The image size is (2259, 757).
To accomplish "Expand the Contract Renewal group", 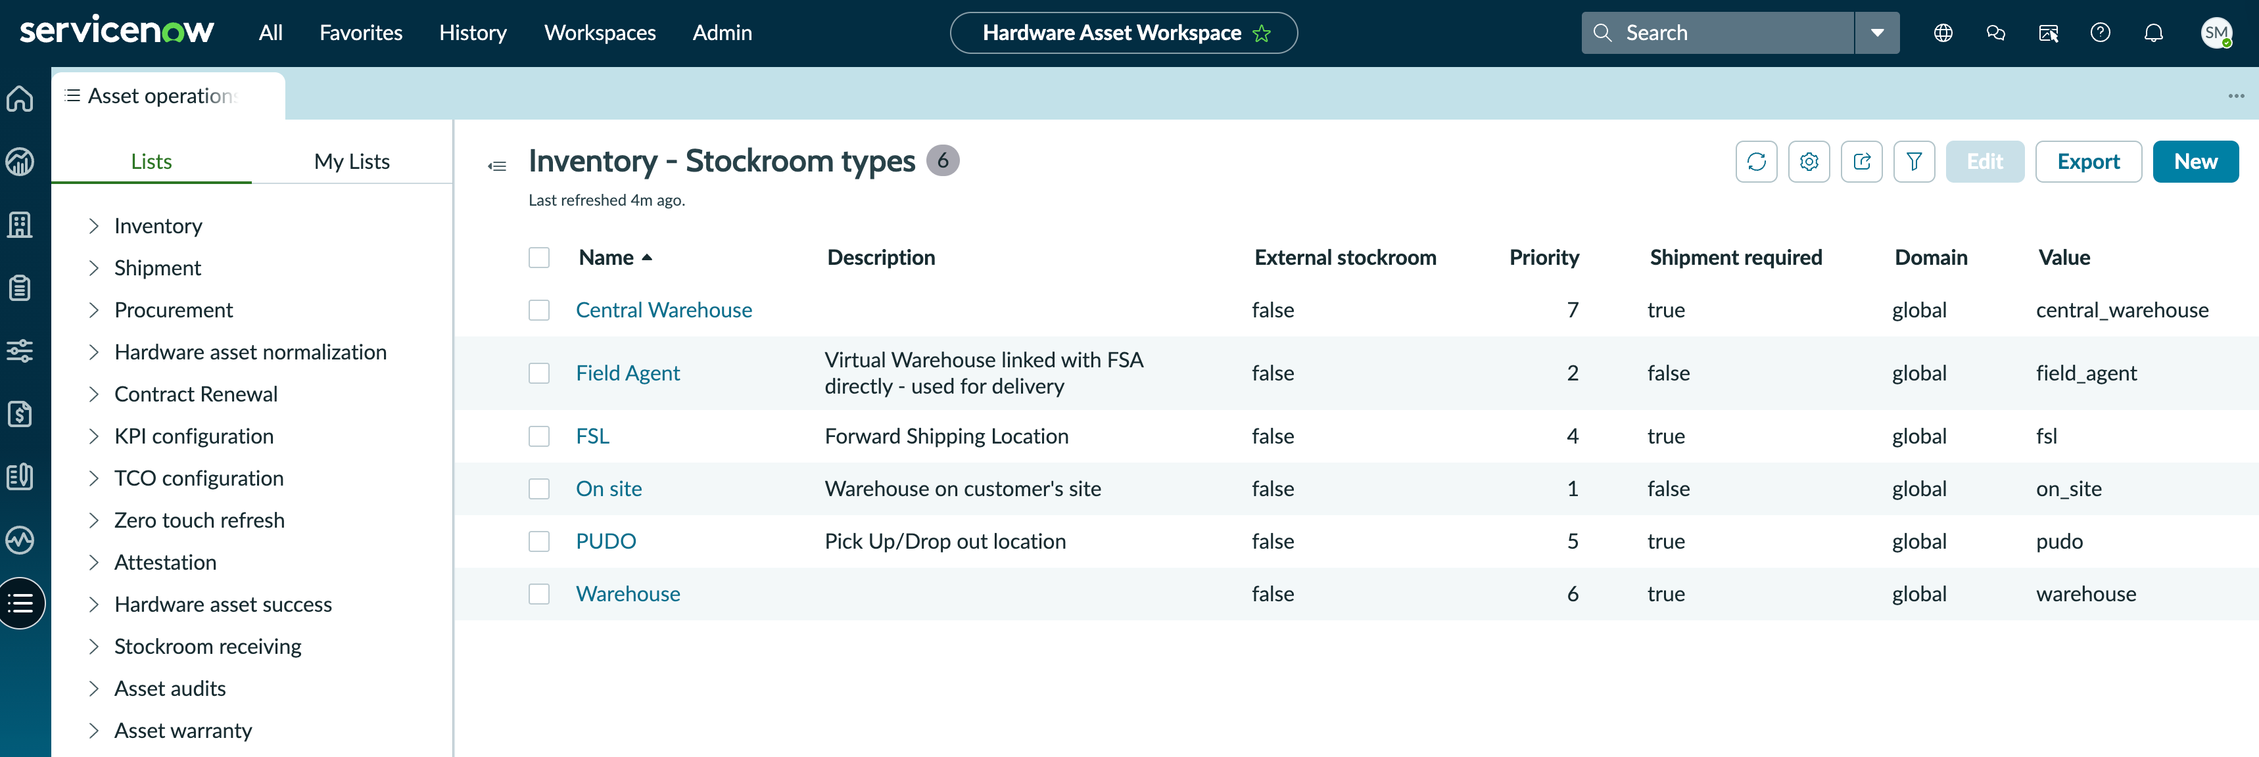I will (94, 394).
